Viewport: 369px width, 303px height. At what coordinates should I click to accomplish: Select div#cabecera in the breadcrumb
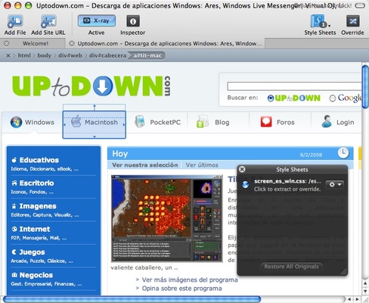[x=107, y=55]
